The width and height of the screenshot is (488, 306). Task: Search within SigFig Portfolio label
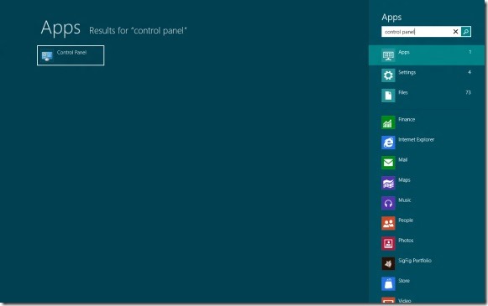[x=415, y=261]
